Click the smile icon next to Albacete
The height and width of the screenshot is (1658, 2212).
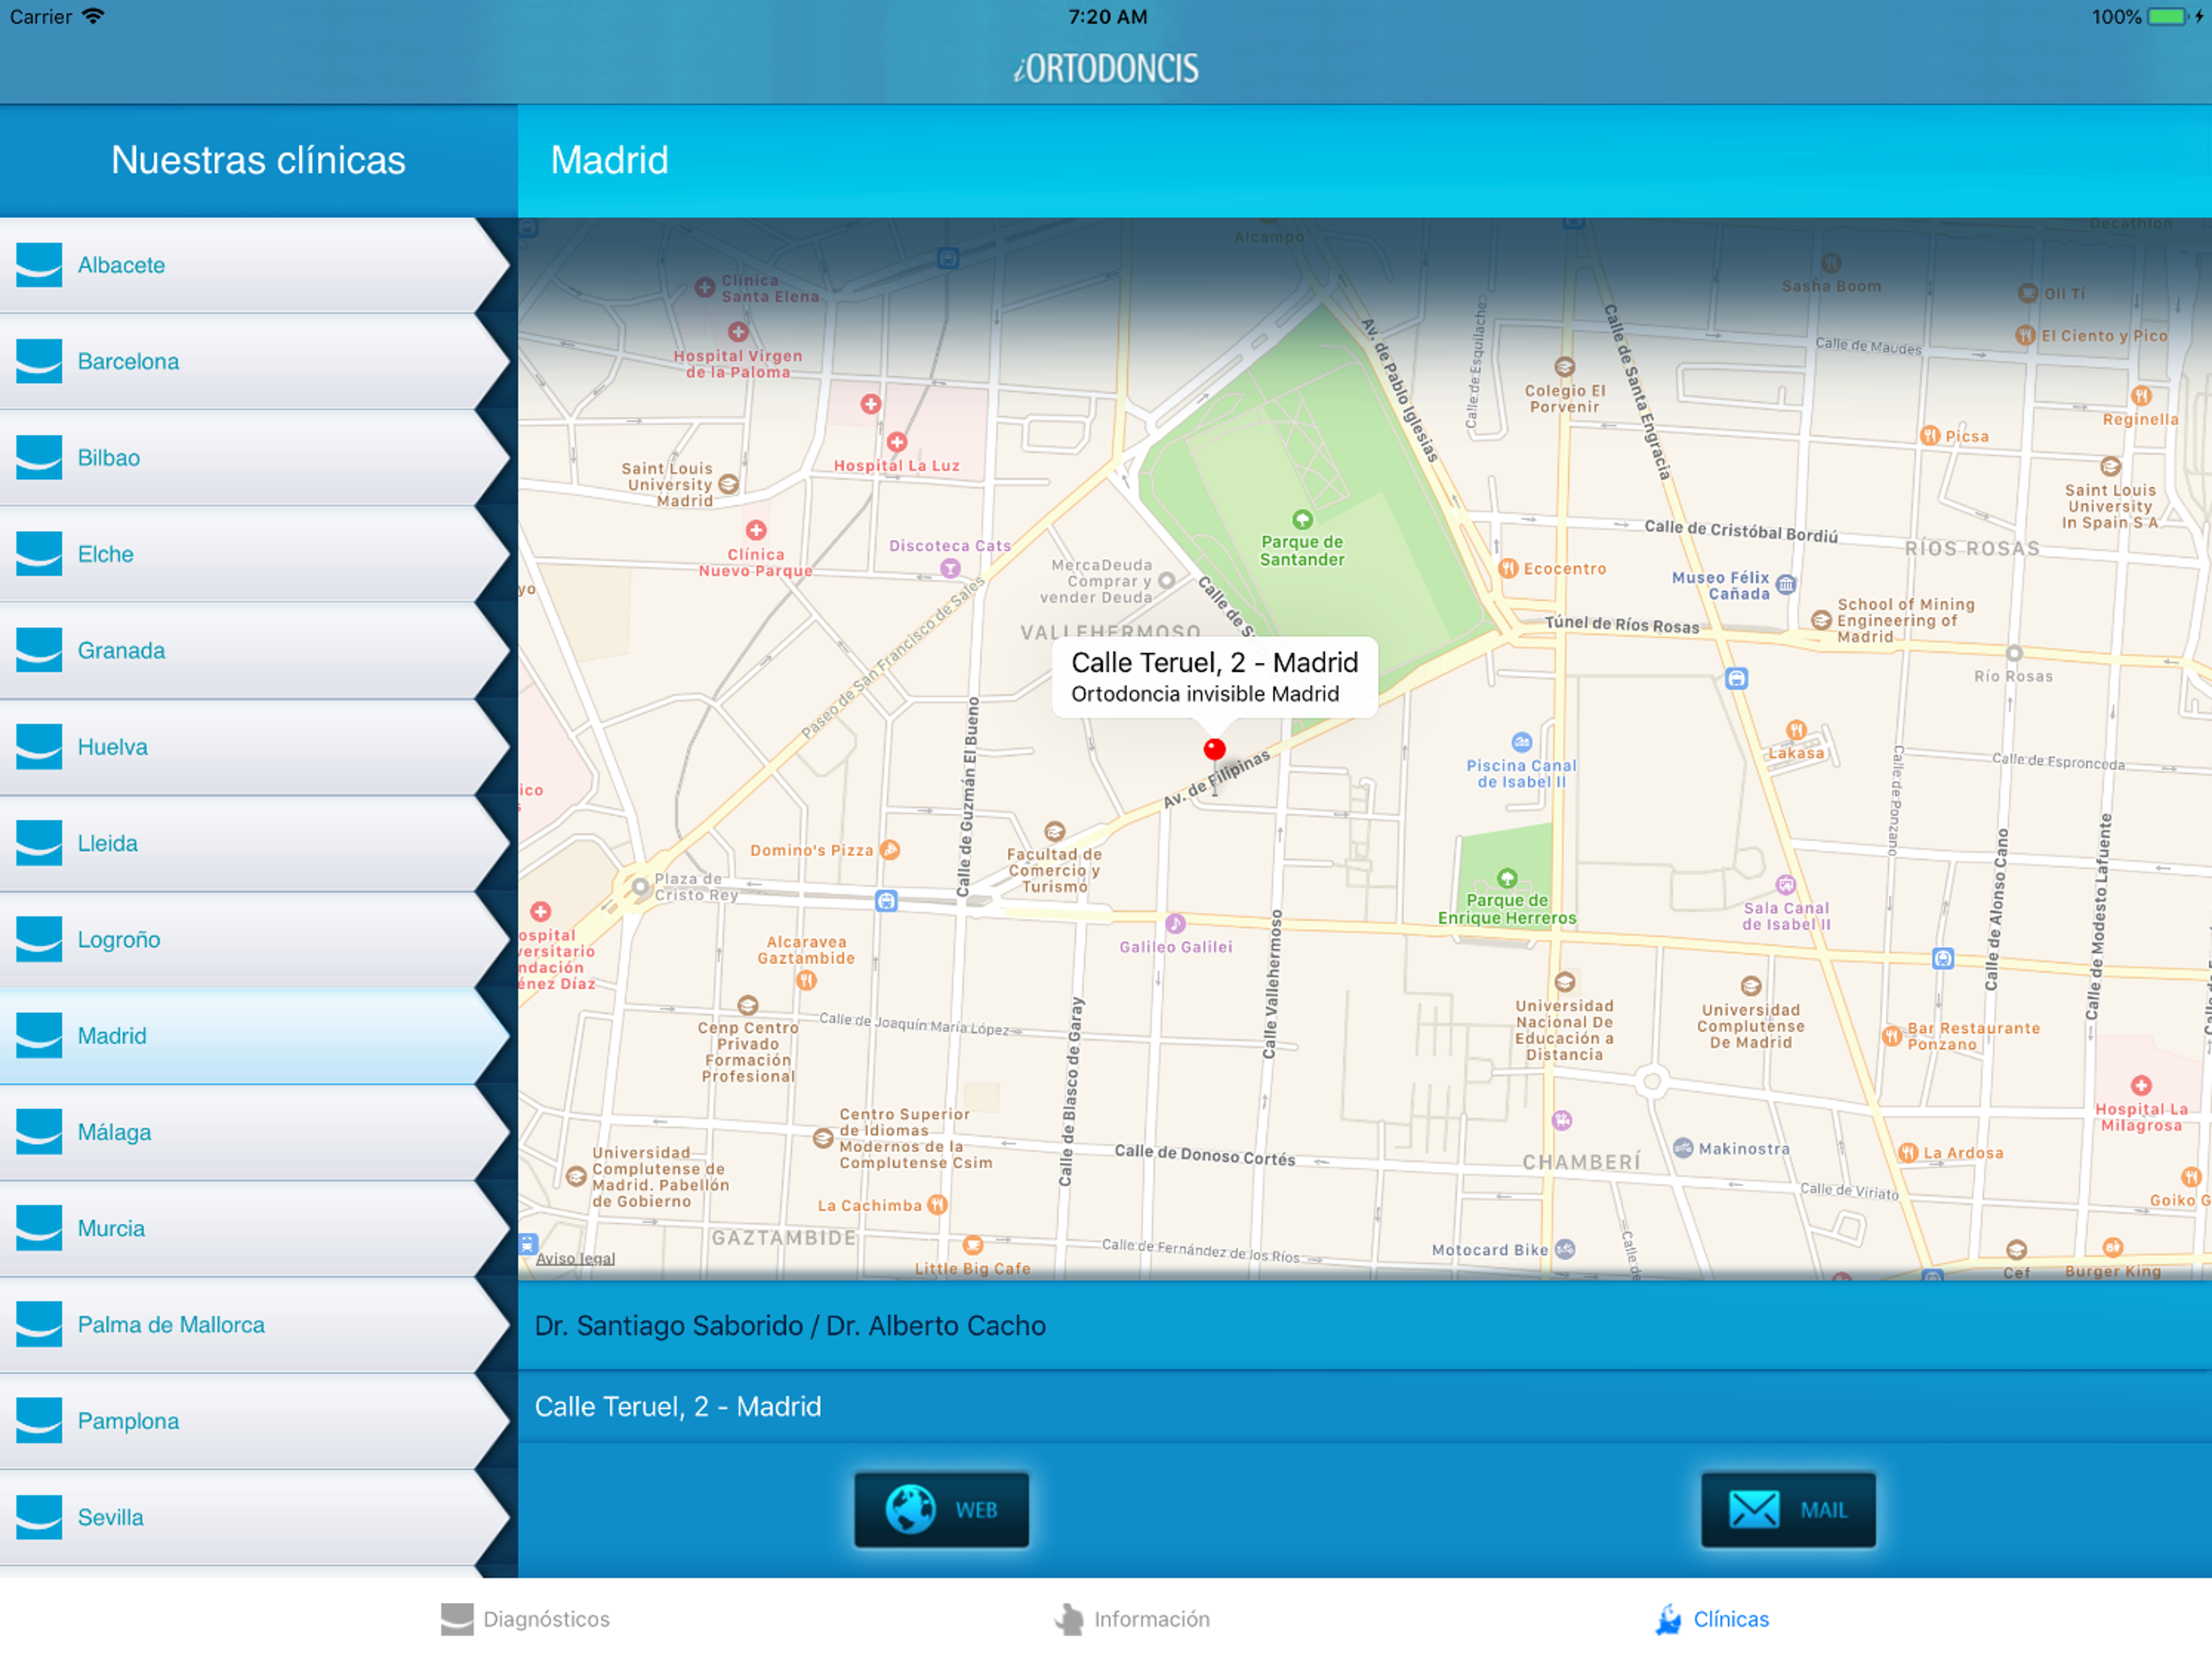tap(39, 265)
